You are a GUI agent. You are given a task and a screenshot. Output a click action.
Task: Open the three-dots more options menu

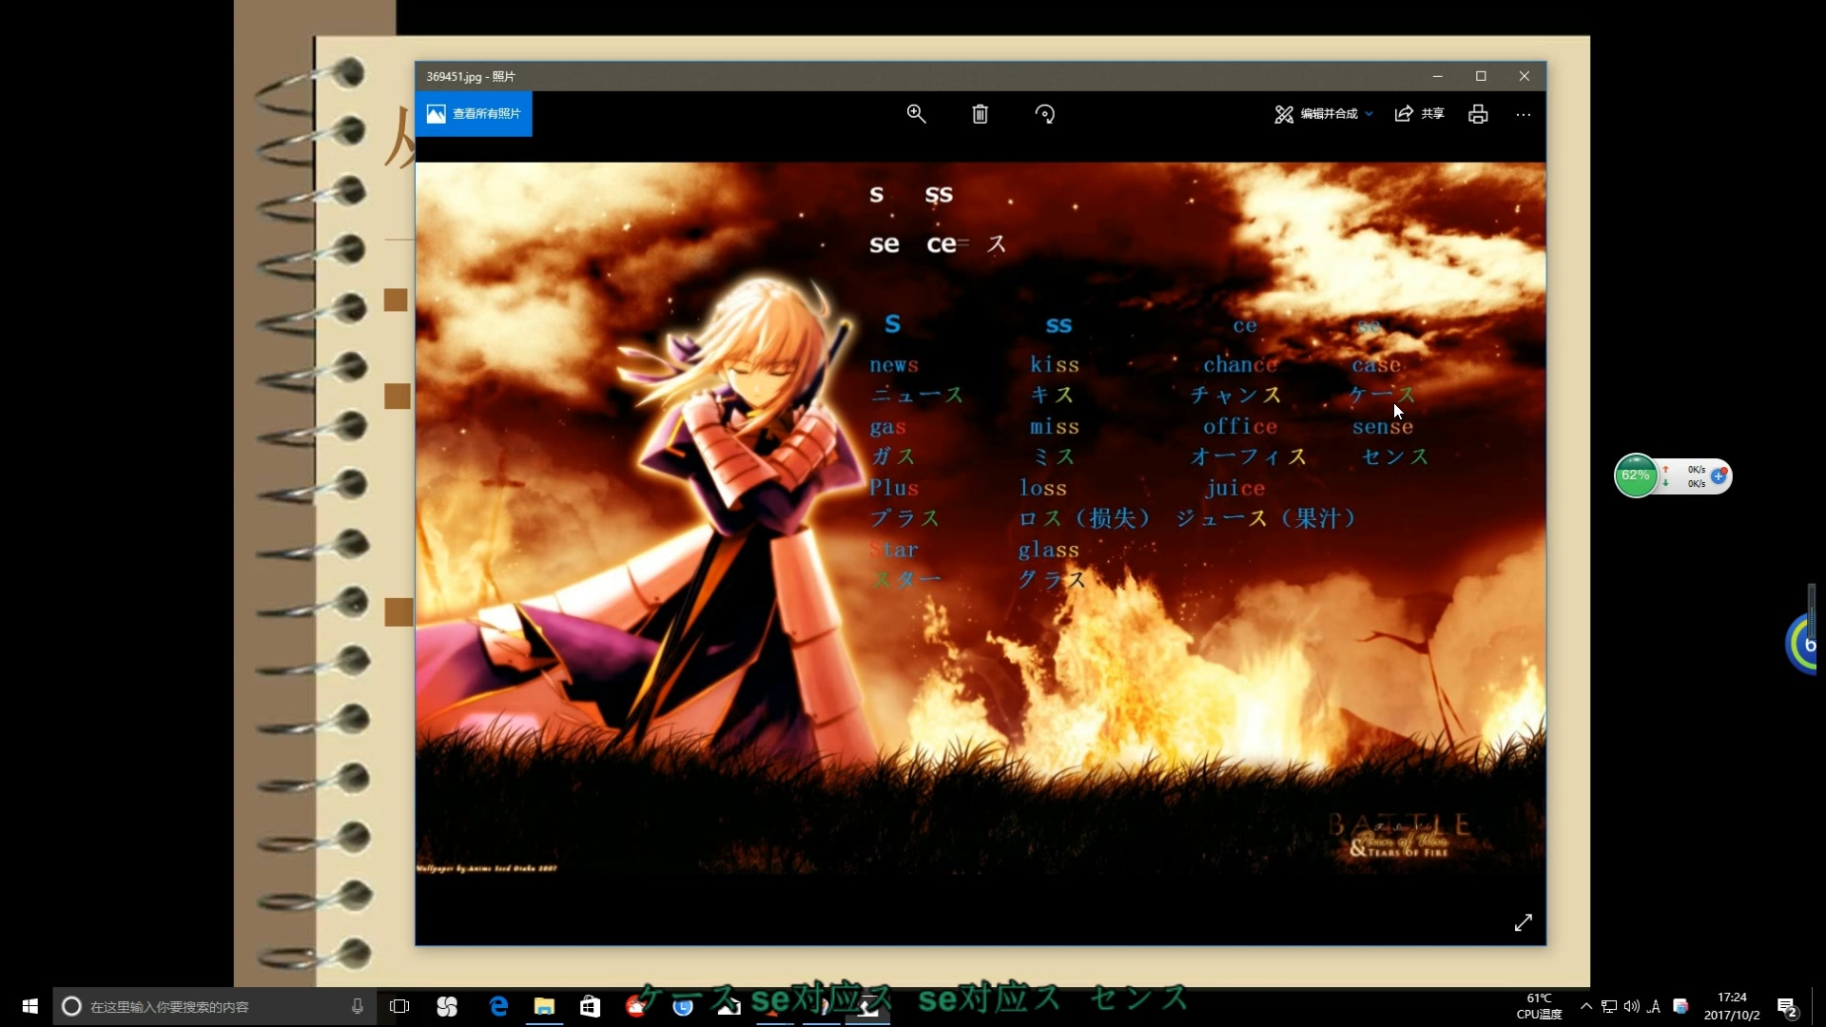[x=1524, y=114]
